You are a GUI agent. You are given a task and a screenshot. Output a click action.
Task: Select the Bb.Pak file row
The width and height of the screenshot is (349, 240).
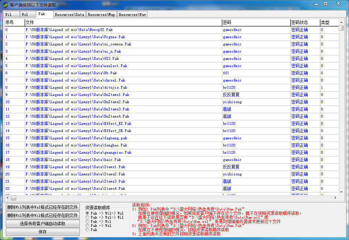[171, 73]
